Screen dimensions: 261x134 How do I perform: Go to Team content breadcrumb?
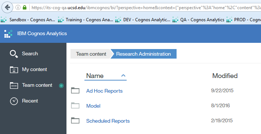coord(91,54)
